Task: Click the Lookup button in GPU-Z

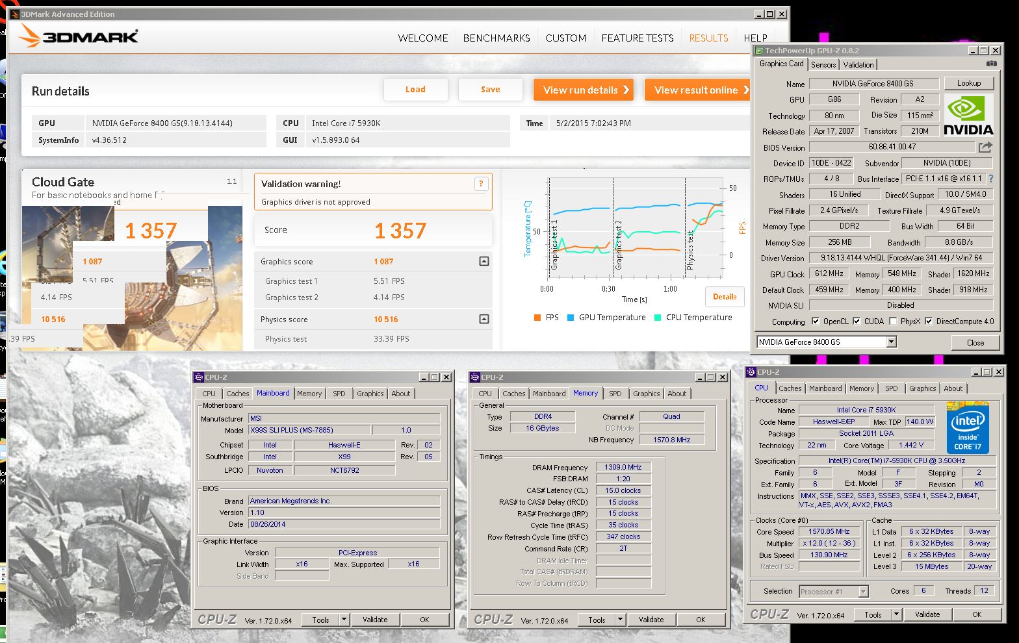Action: pyautogui.click(x=968, y=83)
